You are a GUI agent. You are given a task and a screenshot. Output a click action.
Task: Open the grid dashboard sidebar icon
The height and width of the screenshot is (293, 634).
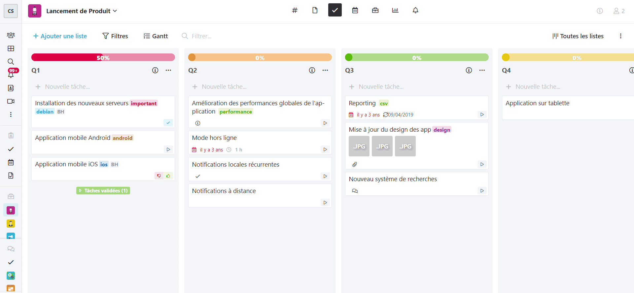coord(11,49)
